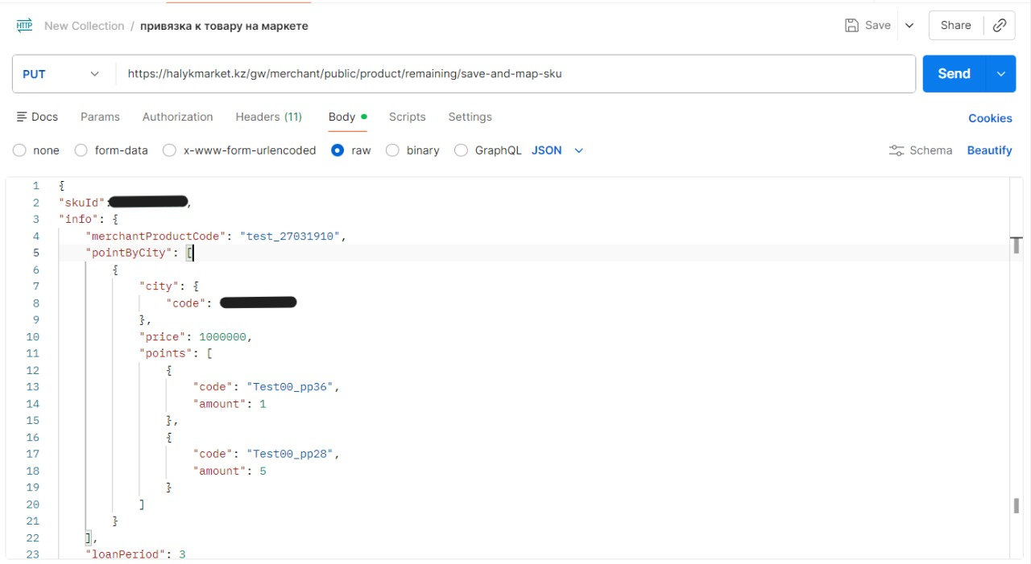The width and height of the screenshot is (1031, 564).
Task: Expand the Send button options arrow
Action: coord(1000,74)
